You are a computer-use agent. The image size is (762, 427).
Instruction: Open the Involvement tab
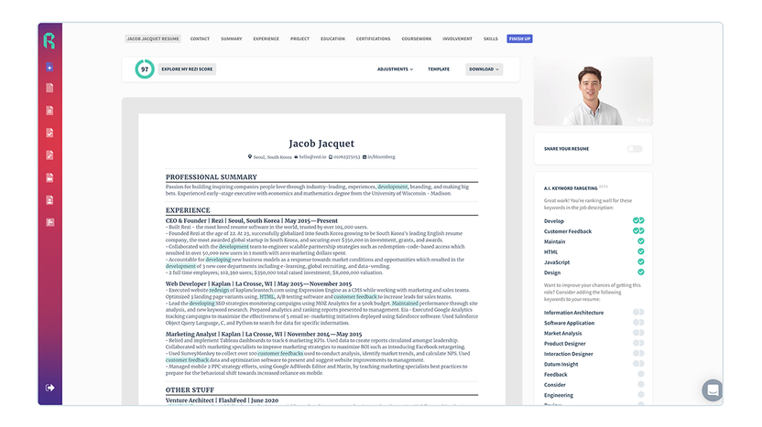click(457, 38)
